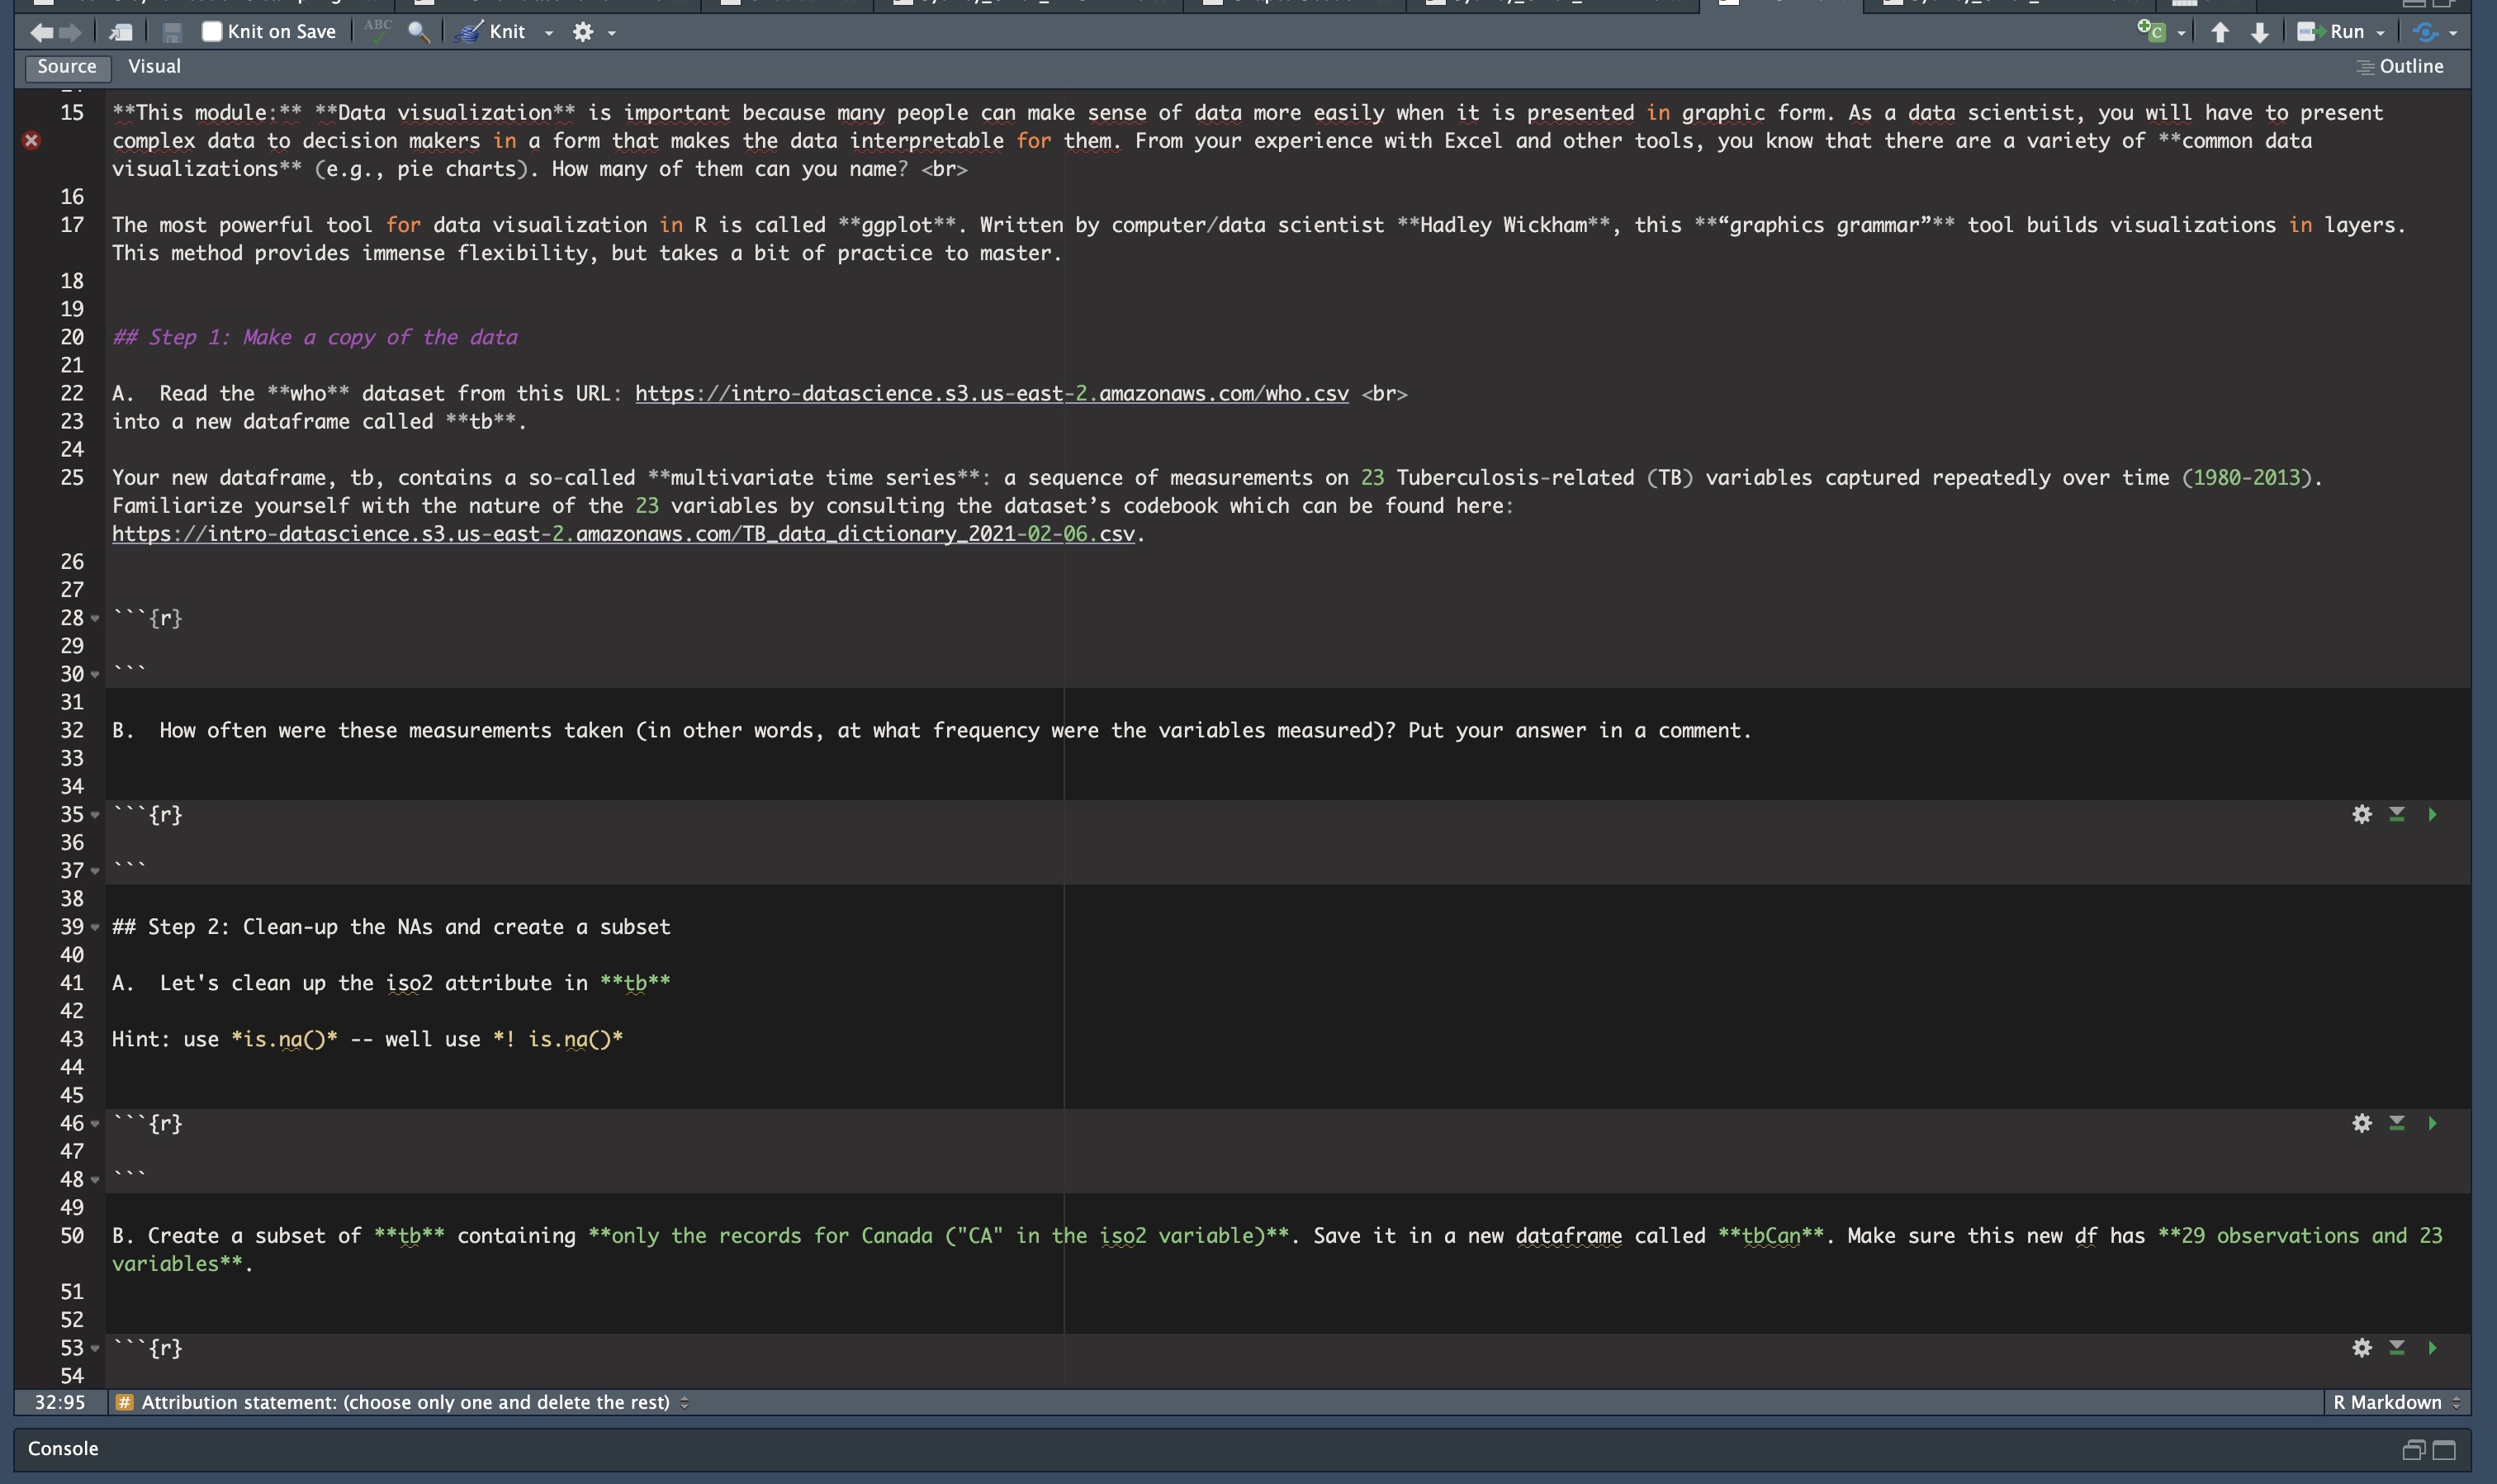The image size is (2497, 1484).
Task: Enable the Knit on Save checkbox
Action: (x=213, y=31)
